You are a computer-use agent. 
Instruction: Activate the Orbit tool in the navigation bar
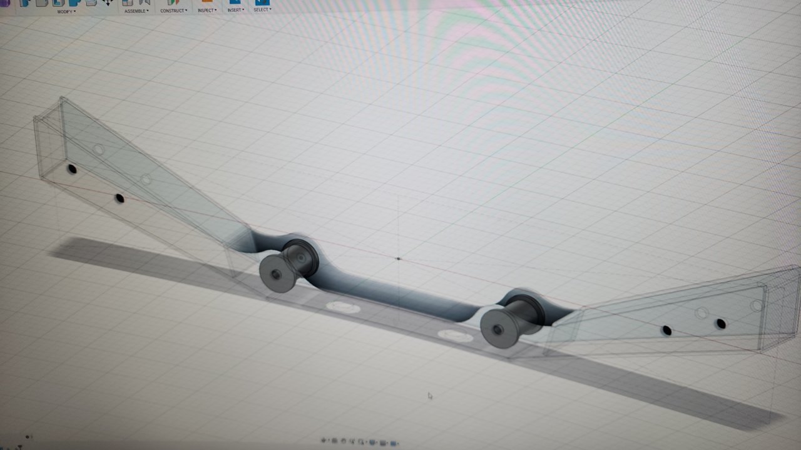324,441
